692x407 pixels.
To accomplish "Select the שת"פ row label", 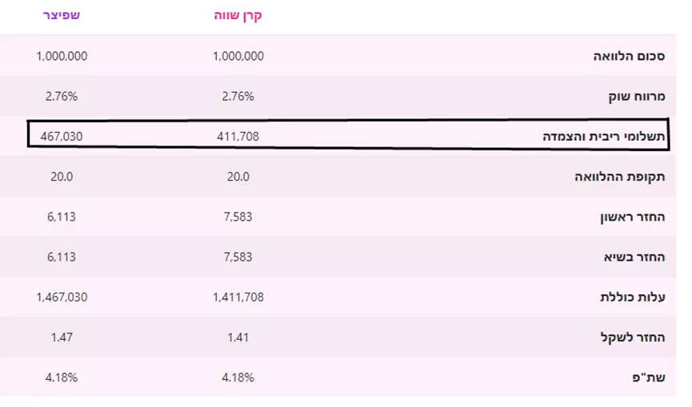I will click(648, 377).
